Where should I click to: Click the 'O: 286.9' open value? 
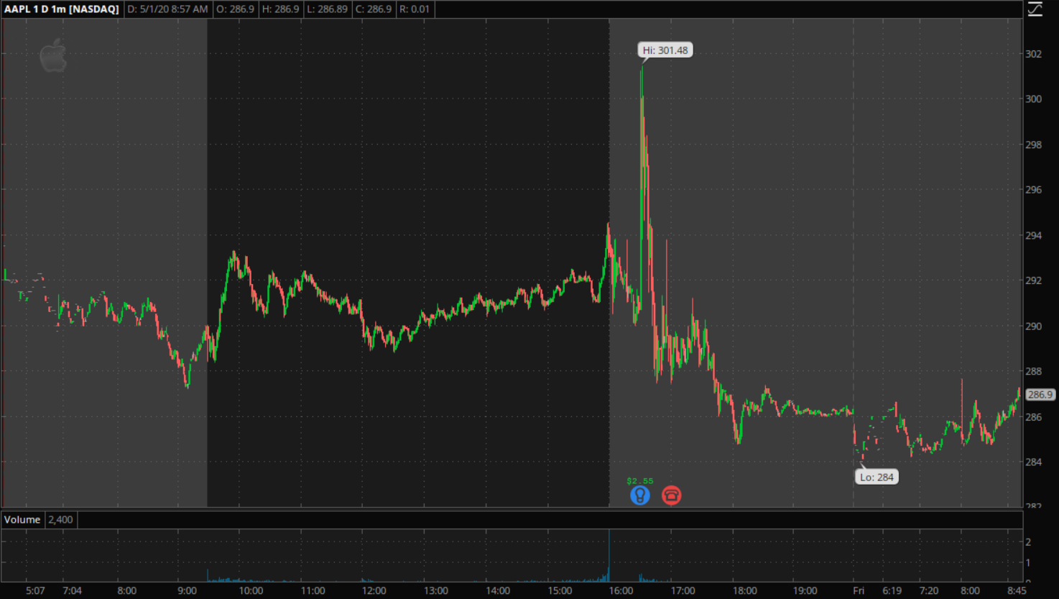[235, 9]
